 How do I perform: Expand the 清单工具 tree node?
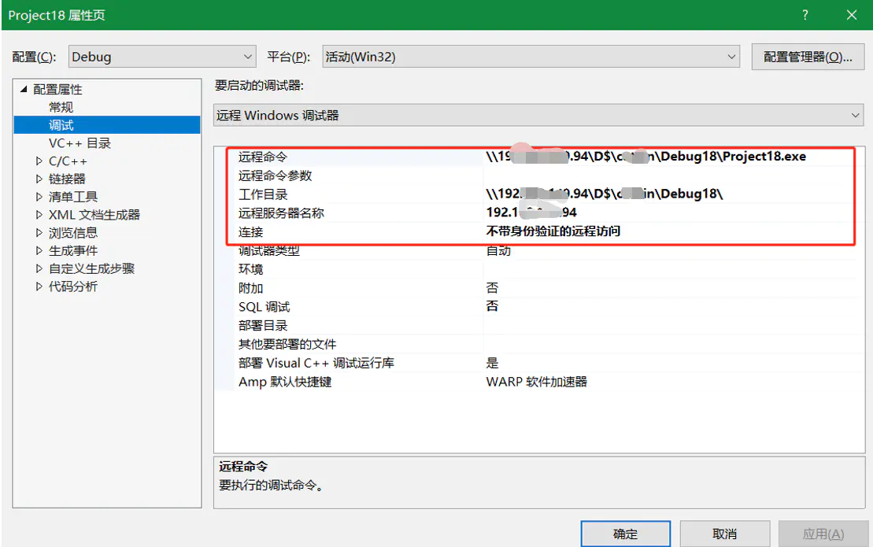point(39,197)
